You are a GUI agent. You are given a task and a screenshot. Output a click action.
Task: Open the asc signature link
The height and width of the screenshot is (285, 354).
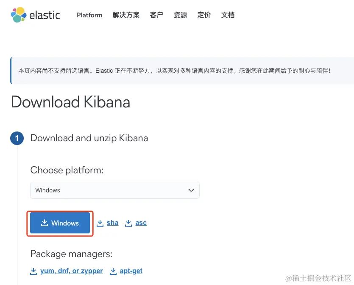pos(141,223)
